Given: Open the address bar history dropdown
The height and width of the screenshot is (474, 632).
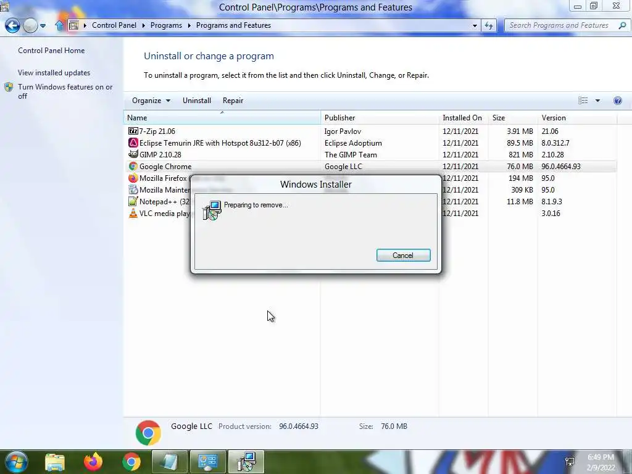Looking at the screenshot, I should click(475, 25).
